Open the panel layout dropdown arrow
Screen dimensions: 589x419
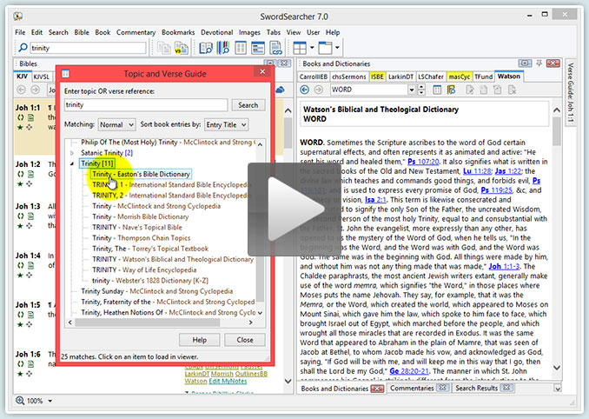pos(312,48)
